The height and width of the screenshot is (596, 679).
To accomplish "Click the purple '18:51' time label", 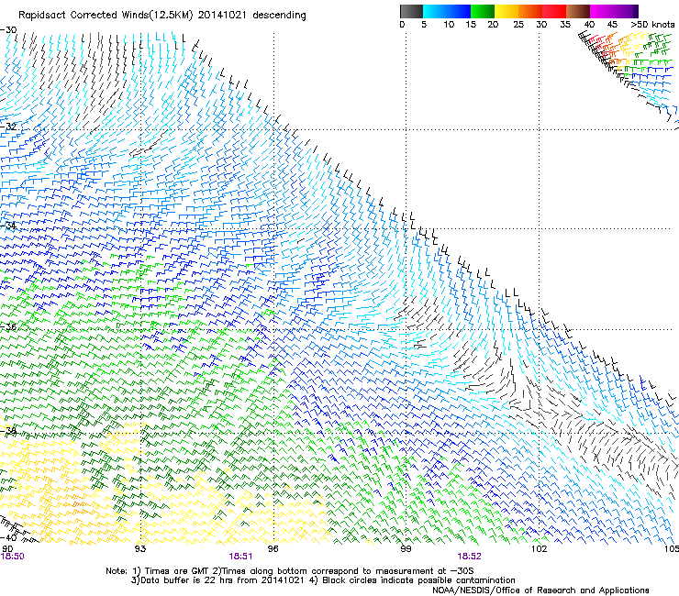I will click(240, 557).
